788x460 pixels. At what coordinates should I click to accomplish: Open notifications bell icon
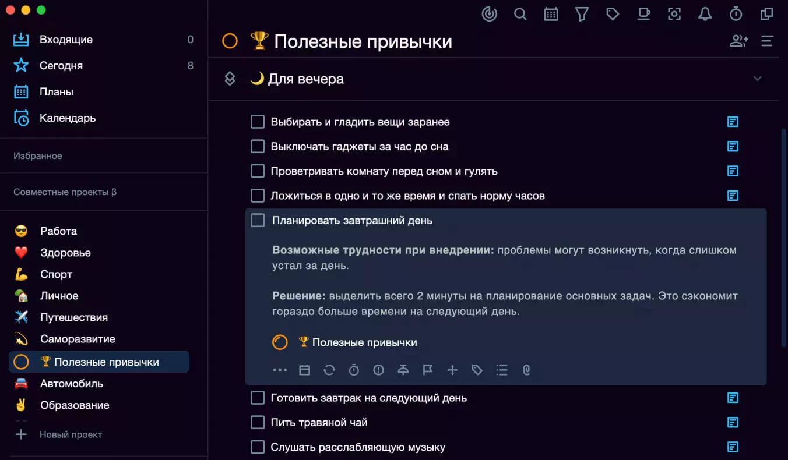click(x=705, y=13)
